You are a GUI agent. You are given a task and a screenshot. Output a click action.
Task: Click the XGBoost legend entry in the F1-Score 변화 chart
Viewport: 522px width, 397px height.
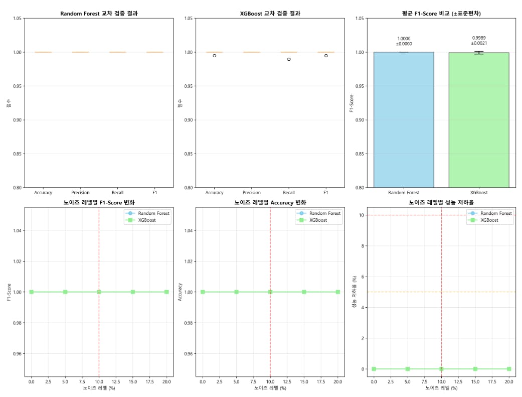point(141,220)
